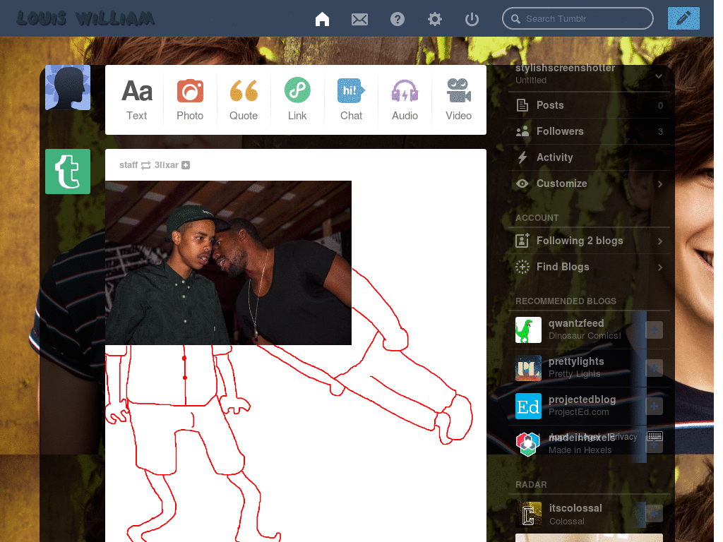This screenshot has height=542, width=723.
Task: Go to the Home dashboard icon
Action: 322,19
